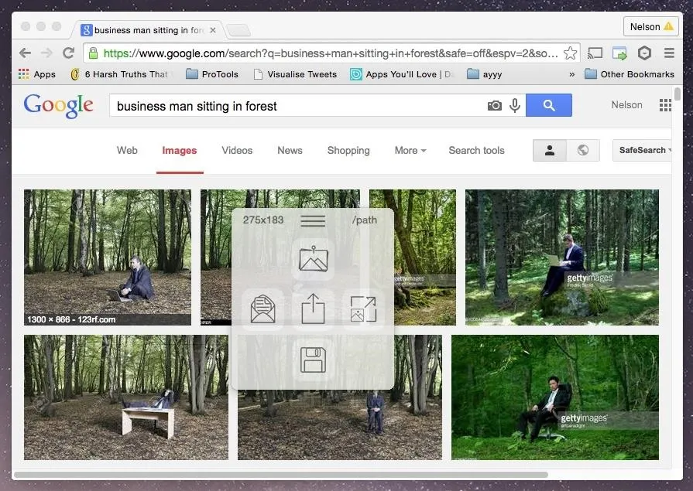The image size is (693, 491).
Task: Open a new tab with the blank tab button
Action: (238, 30)
